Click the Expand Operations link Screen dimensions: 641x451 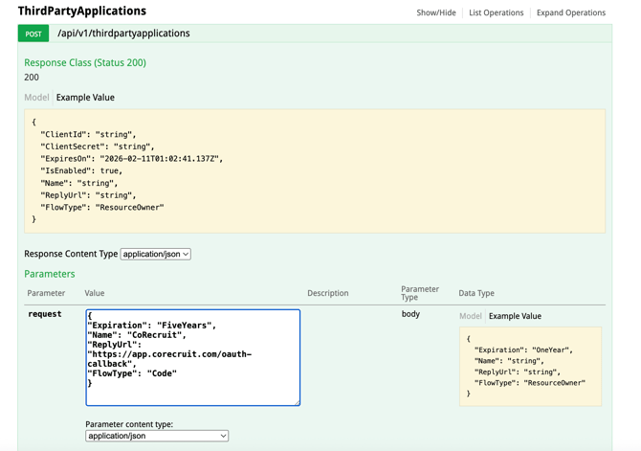(570, 12)
